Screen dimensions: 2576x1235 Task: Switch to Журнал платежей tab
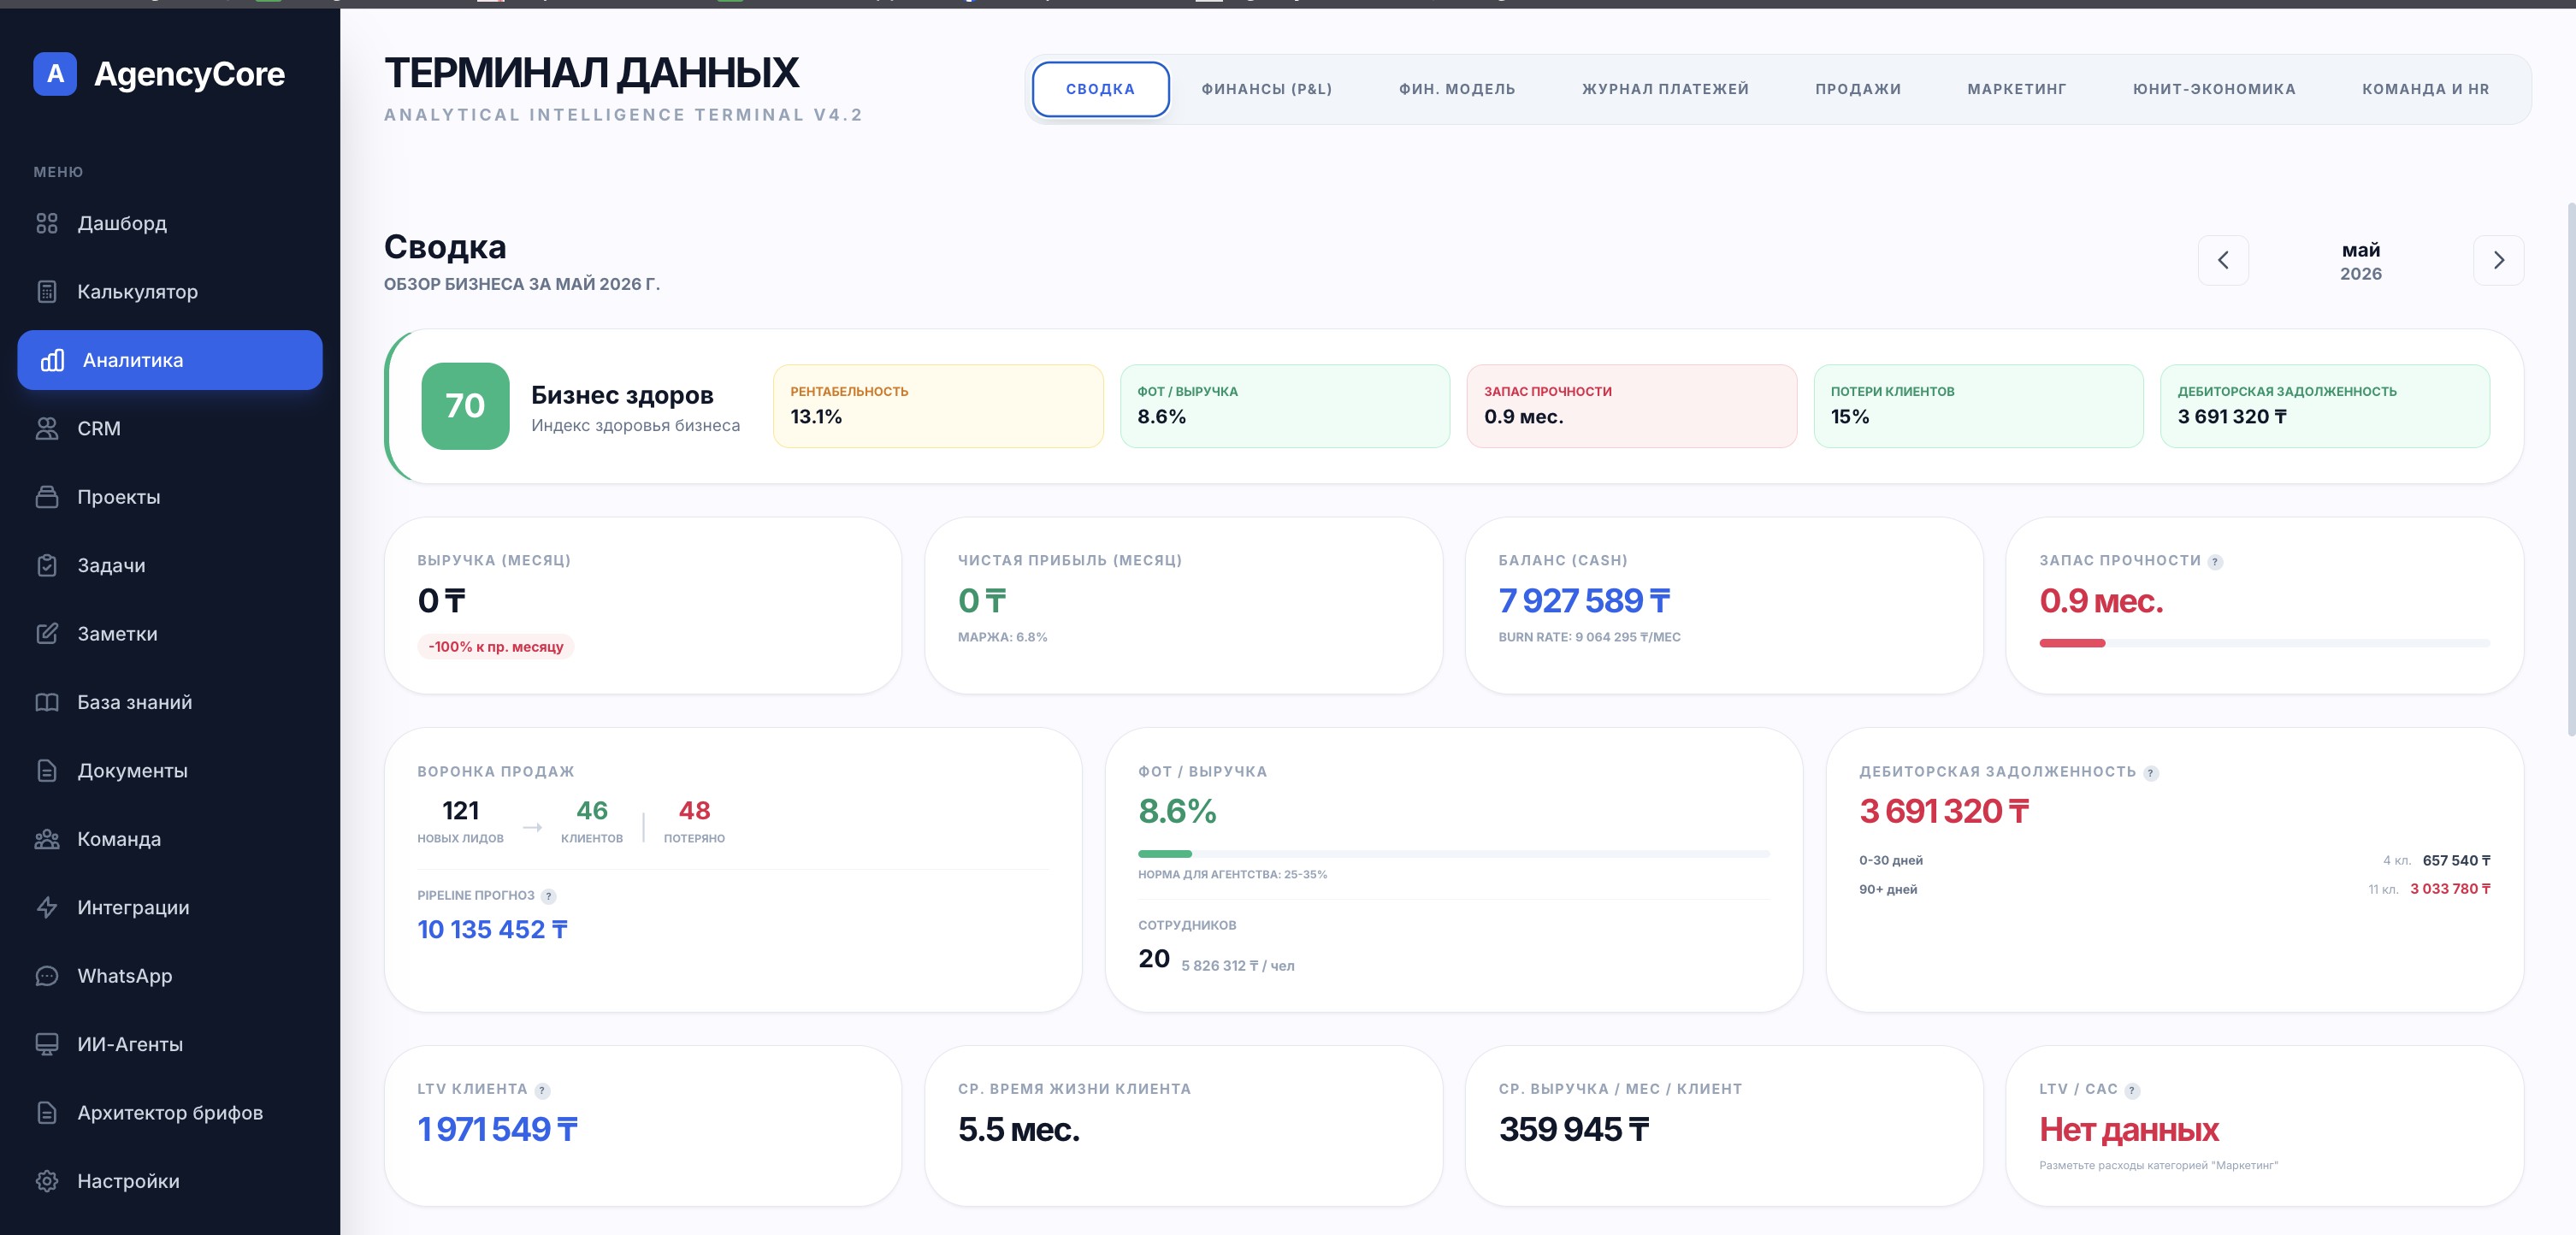click(x=1665, y=89)
